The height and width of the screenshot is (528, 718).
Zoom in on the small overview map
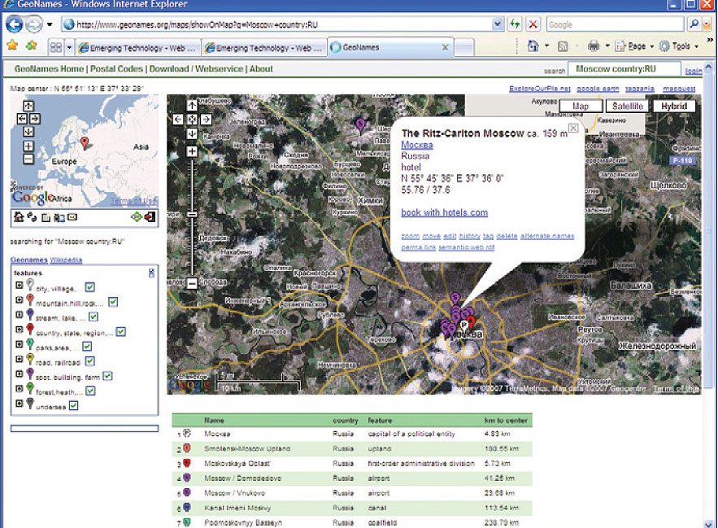28,146
